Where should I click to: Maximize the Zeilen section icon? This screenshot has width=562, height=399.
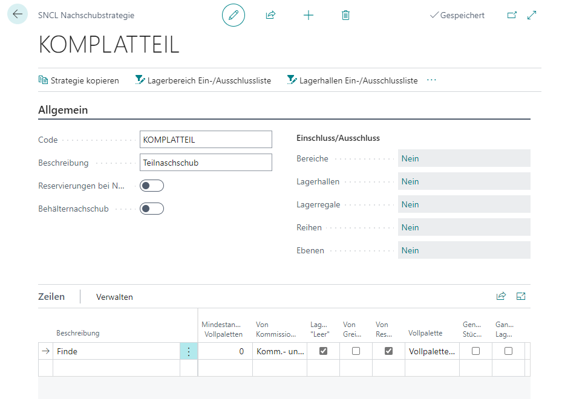tap(521, 296)
